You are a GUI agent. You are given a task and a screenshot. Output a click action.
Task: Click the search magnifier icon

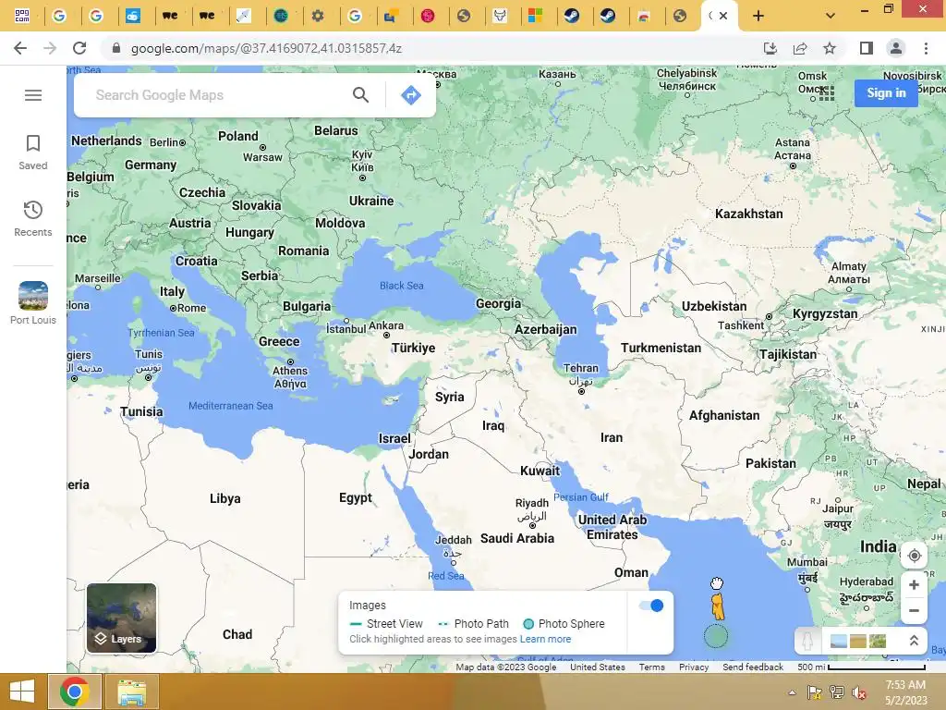click(361, 95)
